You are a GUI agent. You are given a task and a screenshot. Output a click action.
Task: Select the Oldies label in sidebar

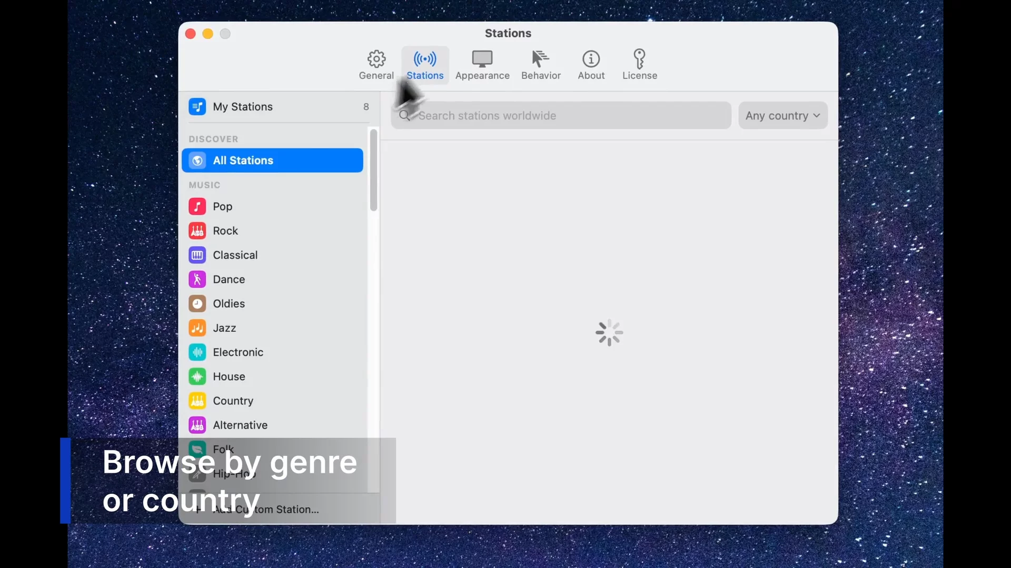pyautogui.click(x=229, y=303)
